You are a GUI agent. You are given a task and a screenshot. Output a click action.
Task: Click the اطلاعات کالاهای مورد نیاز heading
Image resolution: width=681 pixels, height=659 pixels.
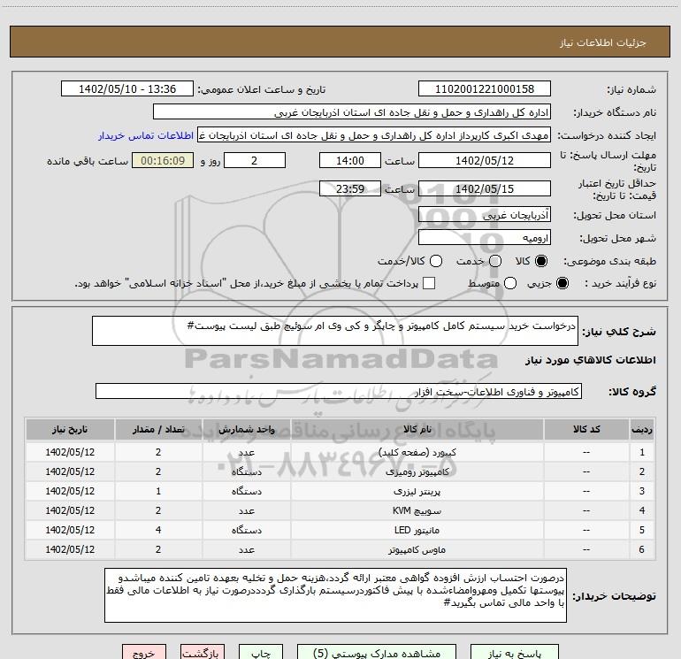pyautogui.click(x=590, y=360)
